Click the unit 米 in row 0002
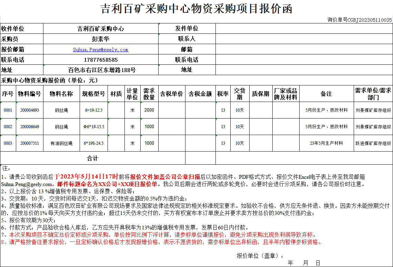Viewport: 393px width, 267px height. point(132,127)
